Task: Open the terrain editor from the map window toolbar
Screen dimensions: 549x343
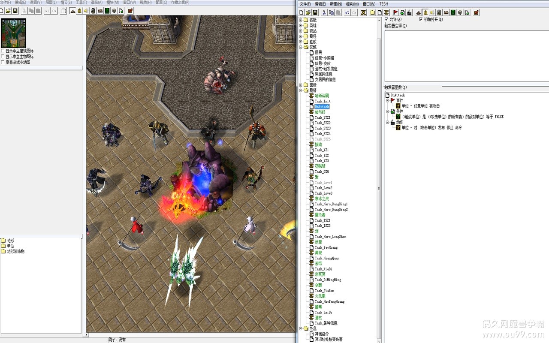Action: tap(72, 11)
